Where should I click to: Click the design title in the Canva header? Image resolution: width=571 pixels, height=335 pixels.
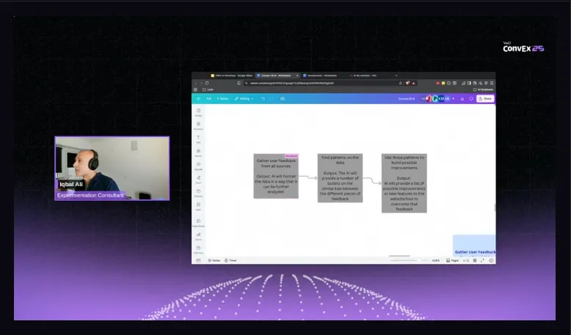[x=407, y=98]
